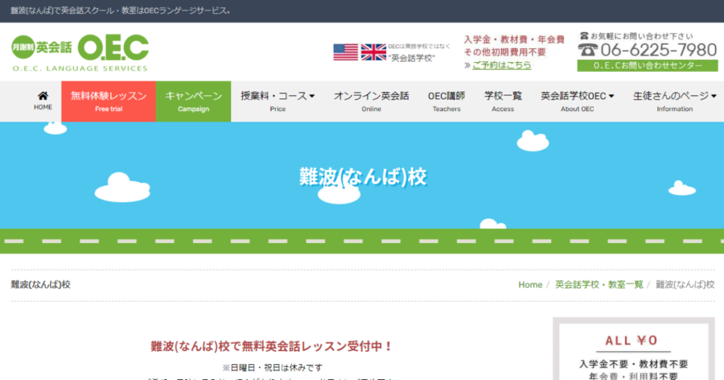Open the キャンペーン Campaign menu item
This screenshot has height=380, width=724.
(x=194, y=102)
